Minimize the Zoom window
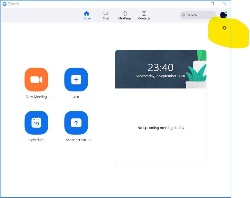 coord(200,4)
